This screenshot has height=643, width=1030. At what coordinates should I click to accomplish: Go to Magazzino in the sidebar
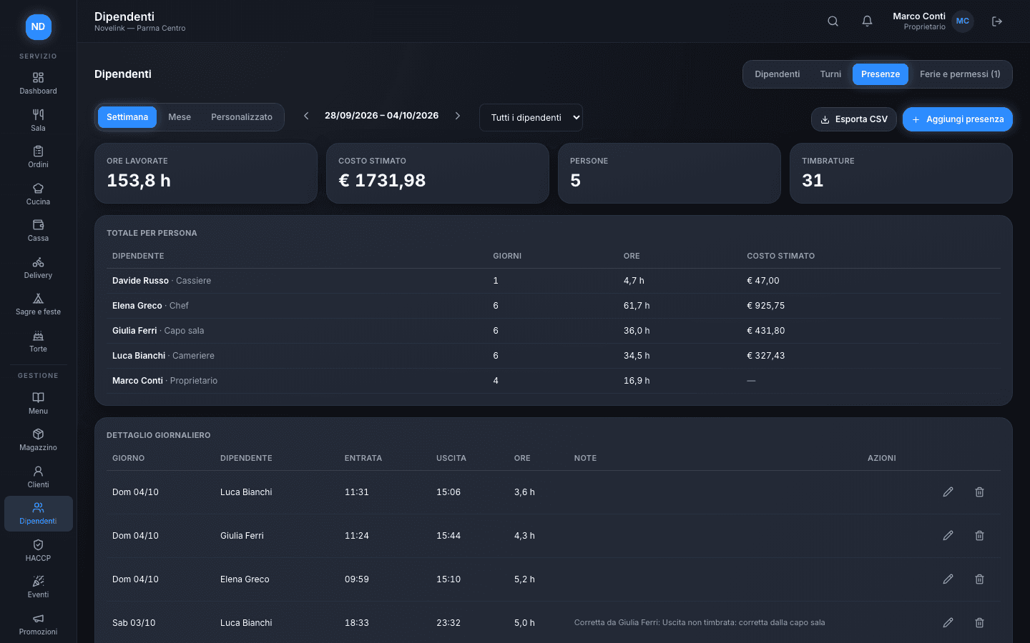tap(38, 439)
